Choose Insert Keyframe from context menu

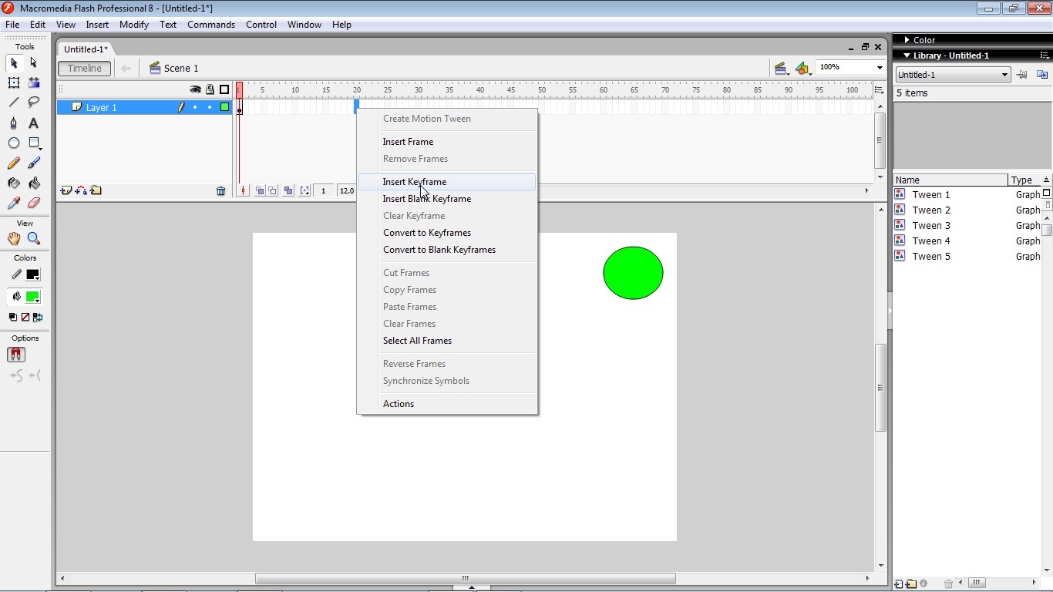point(447,182)
